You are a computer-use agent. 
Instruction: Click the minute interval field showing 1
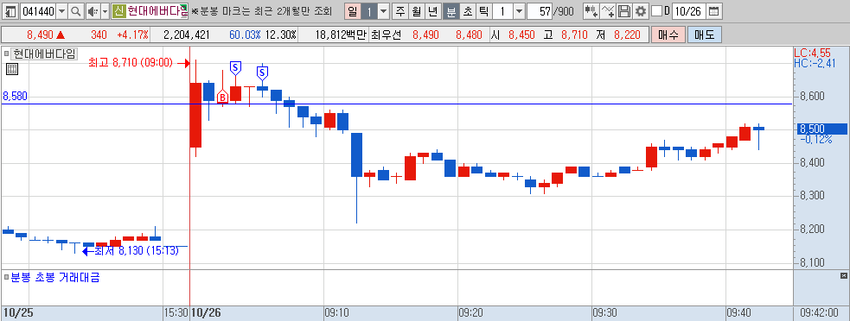tap(502, 11)
